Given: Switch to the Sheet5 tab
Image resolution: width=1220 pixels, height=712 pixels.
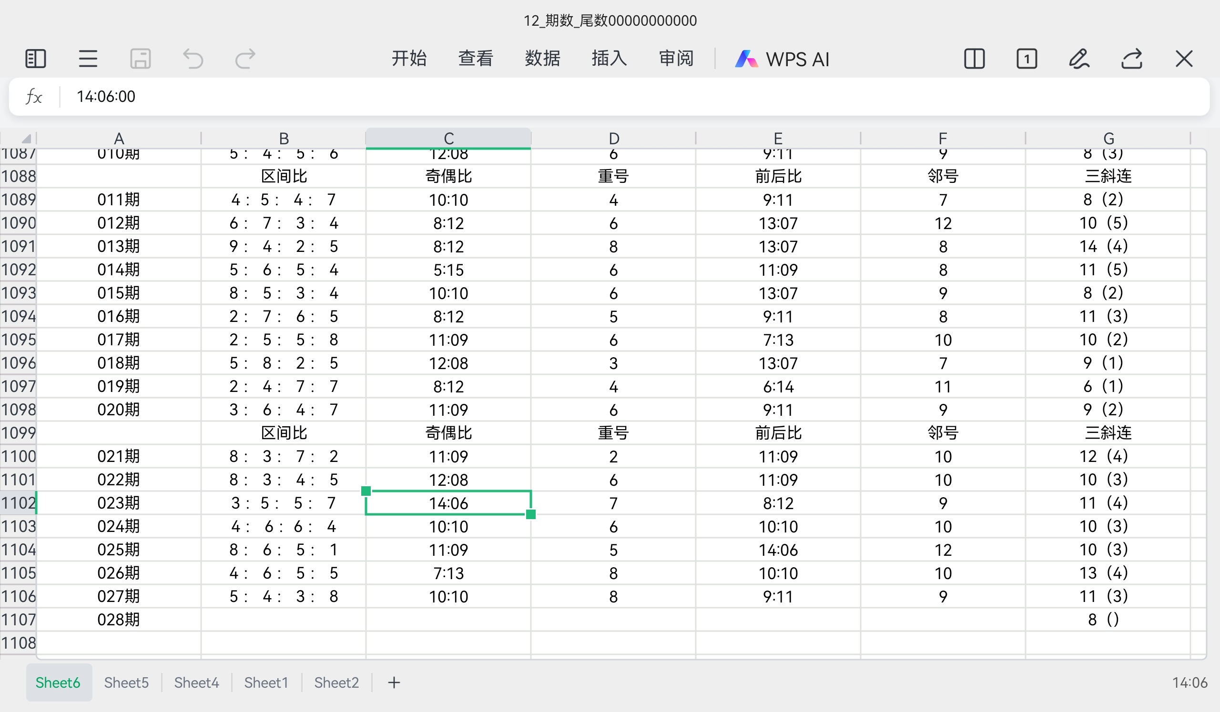Looking at the screenshot, I should (x=126, y=682).
